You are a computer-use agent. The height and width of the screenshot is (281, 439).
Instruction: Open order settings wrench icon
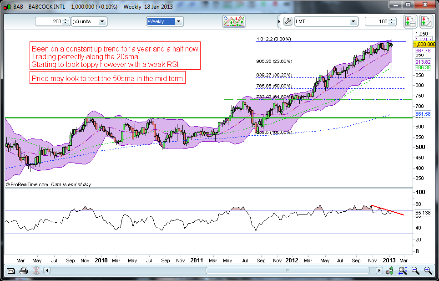(287, 21)
